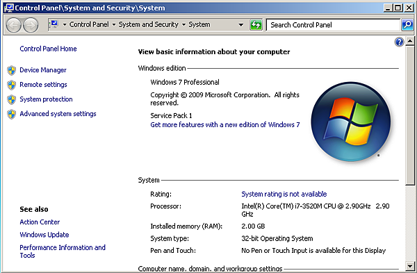Go back with the Back arrow button
This screenshot has height=273, width=417.
(x=13, y=25)
